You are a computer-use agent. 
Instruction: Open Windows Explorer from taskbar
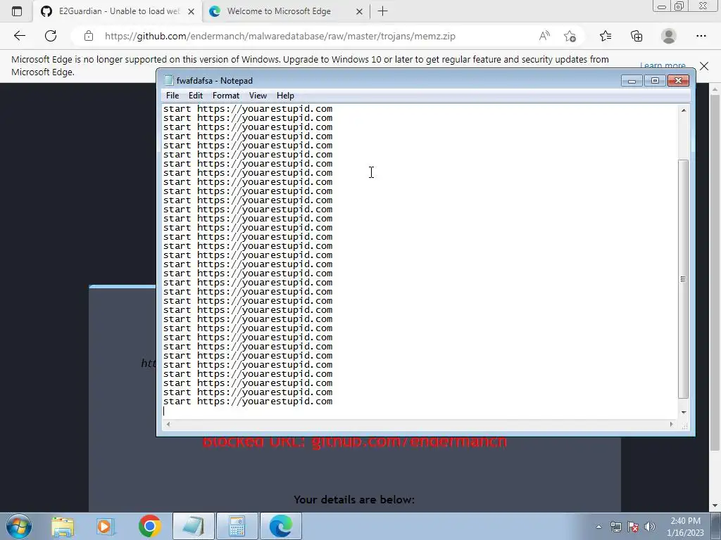click(63, 526)
